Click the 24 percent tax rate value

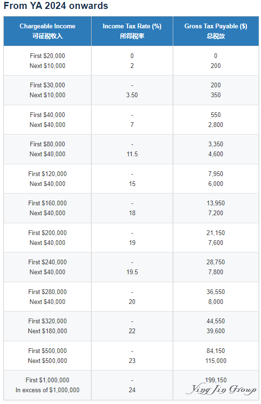(x=132, y=390)
